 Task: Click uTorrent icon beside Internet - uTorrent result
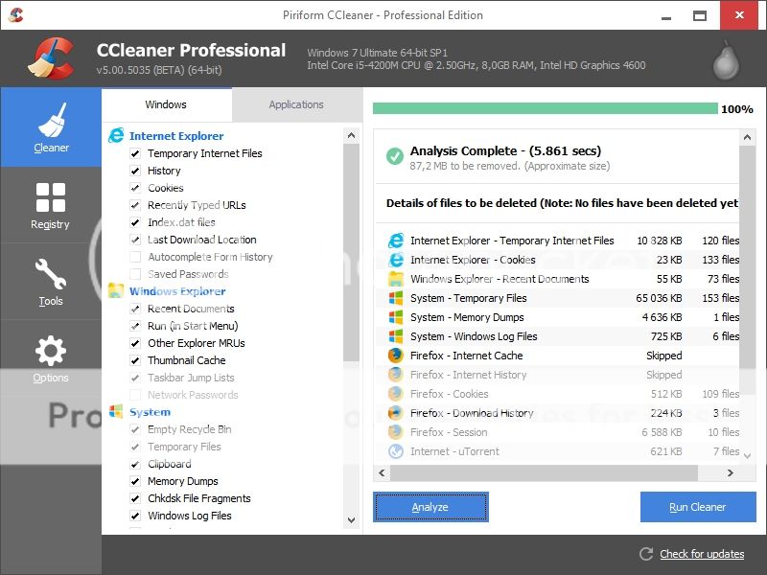(396, 451)
